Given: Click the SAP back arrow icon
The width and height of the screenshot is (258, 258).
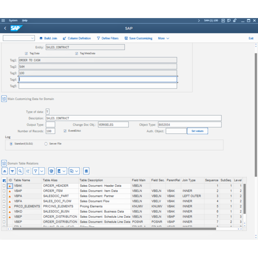Looking at the screenshot, I should tap(5, 28).
